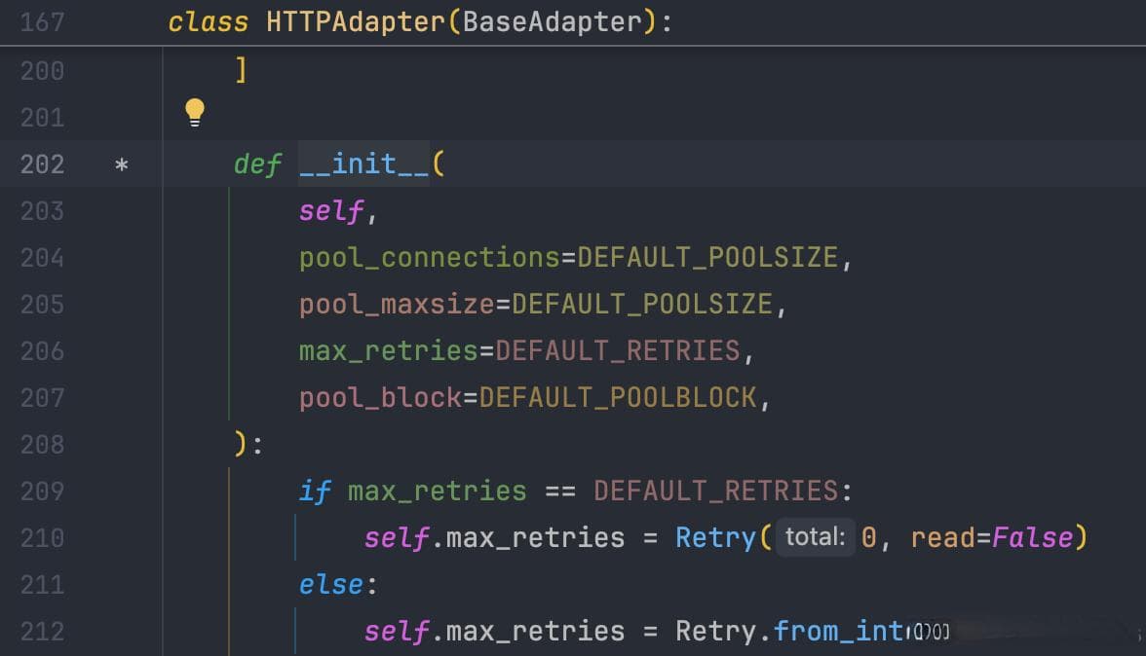The width and height of the screenshot is (1146, 656).
Task: Click the Retry class reference on line 212
Action: 715,632
